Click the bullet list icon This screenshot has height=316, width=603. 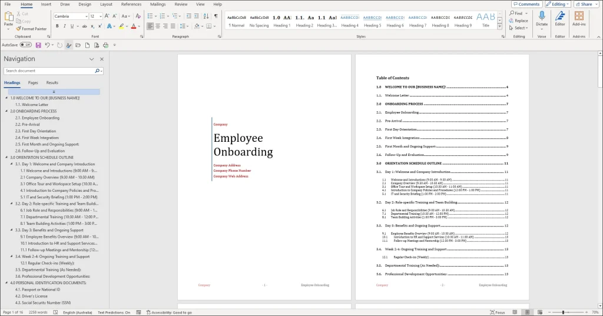(x=150, y=16)
